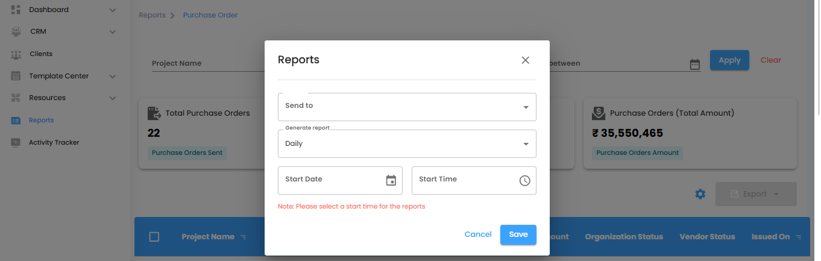Click the Start Time clock icon

[524, 180]
